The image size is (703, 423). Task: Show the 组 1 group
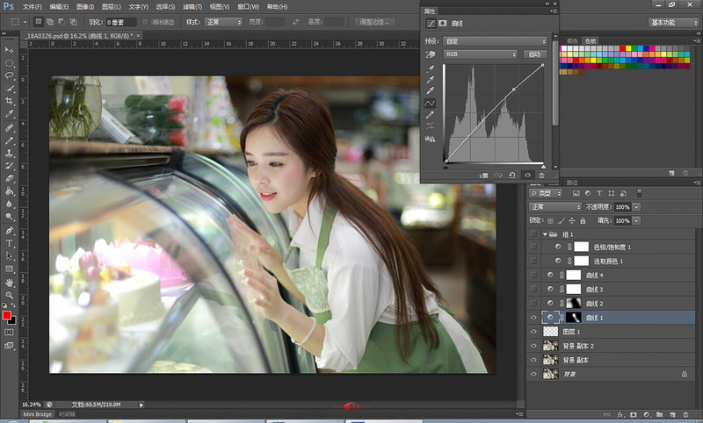pyautogui.click(x=533, y=233)
